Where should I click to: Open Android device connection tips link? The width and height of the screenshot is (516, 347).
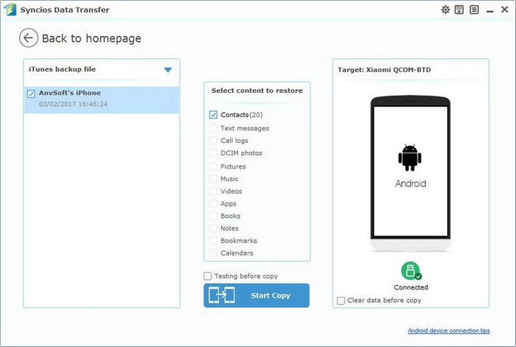449,331
